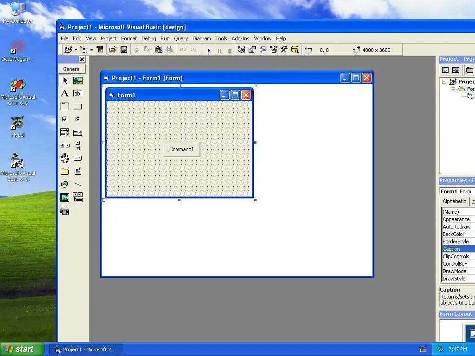Open the File menu
The height and width of the screenshot is (356, 475).
(x=64, y=38)
